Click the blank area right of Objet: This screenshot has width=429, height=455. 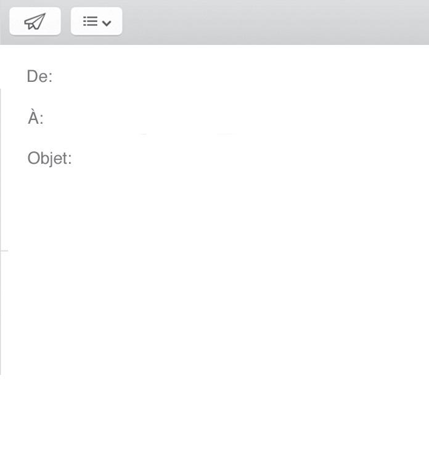[248, 158]
